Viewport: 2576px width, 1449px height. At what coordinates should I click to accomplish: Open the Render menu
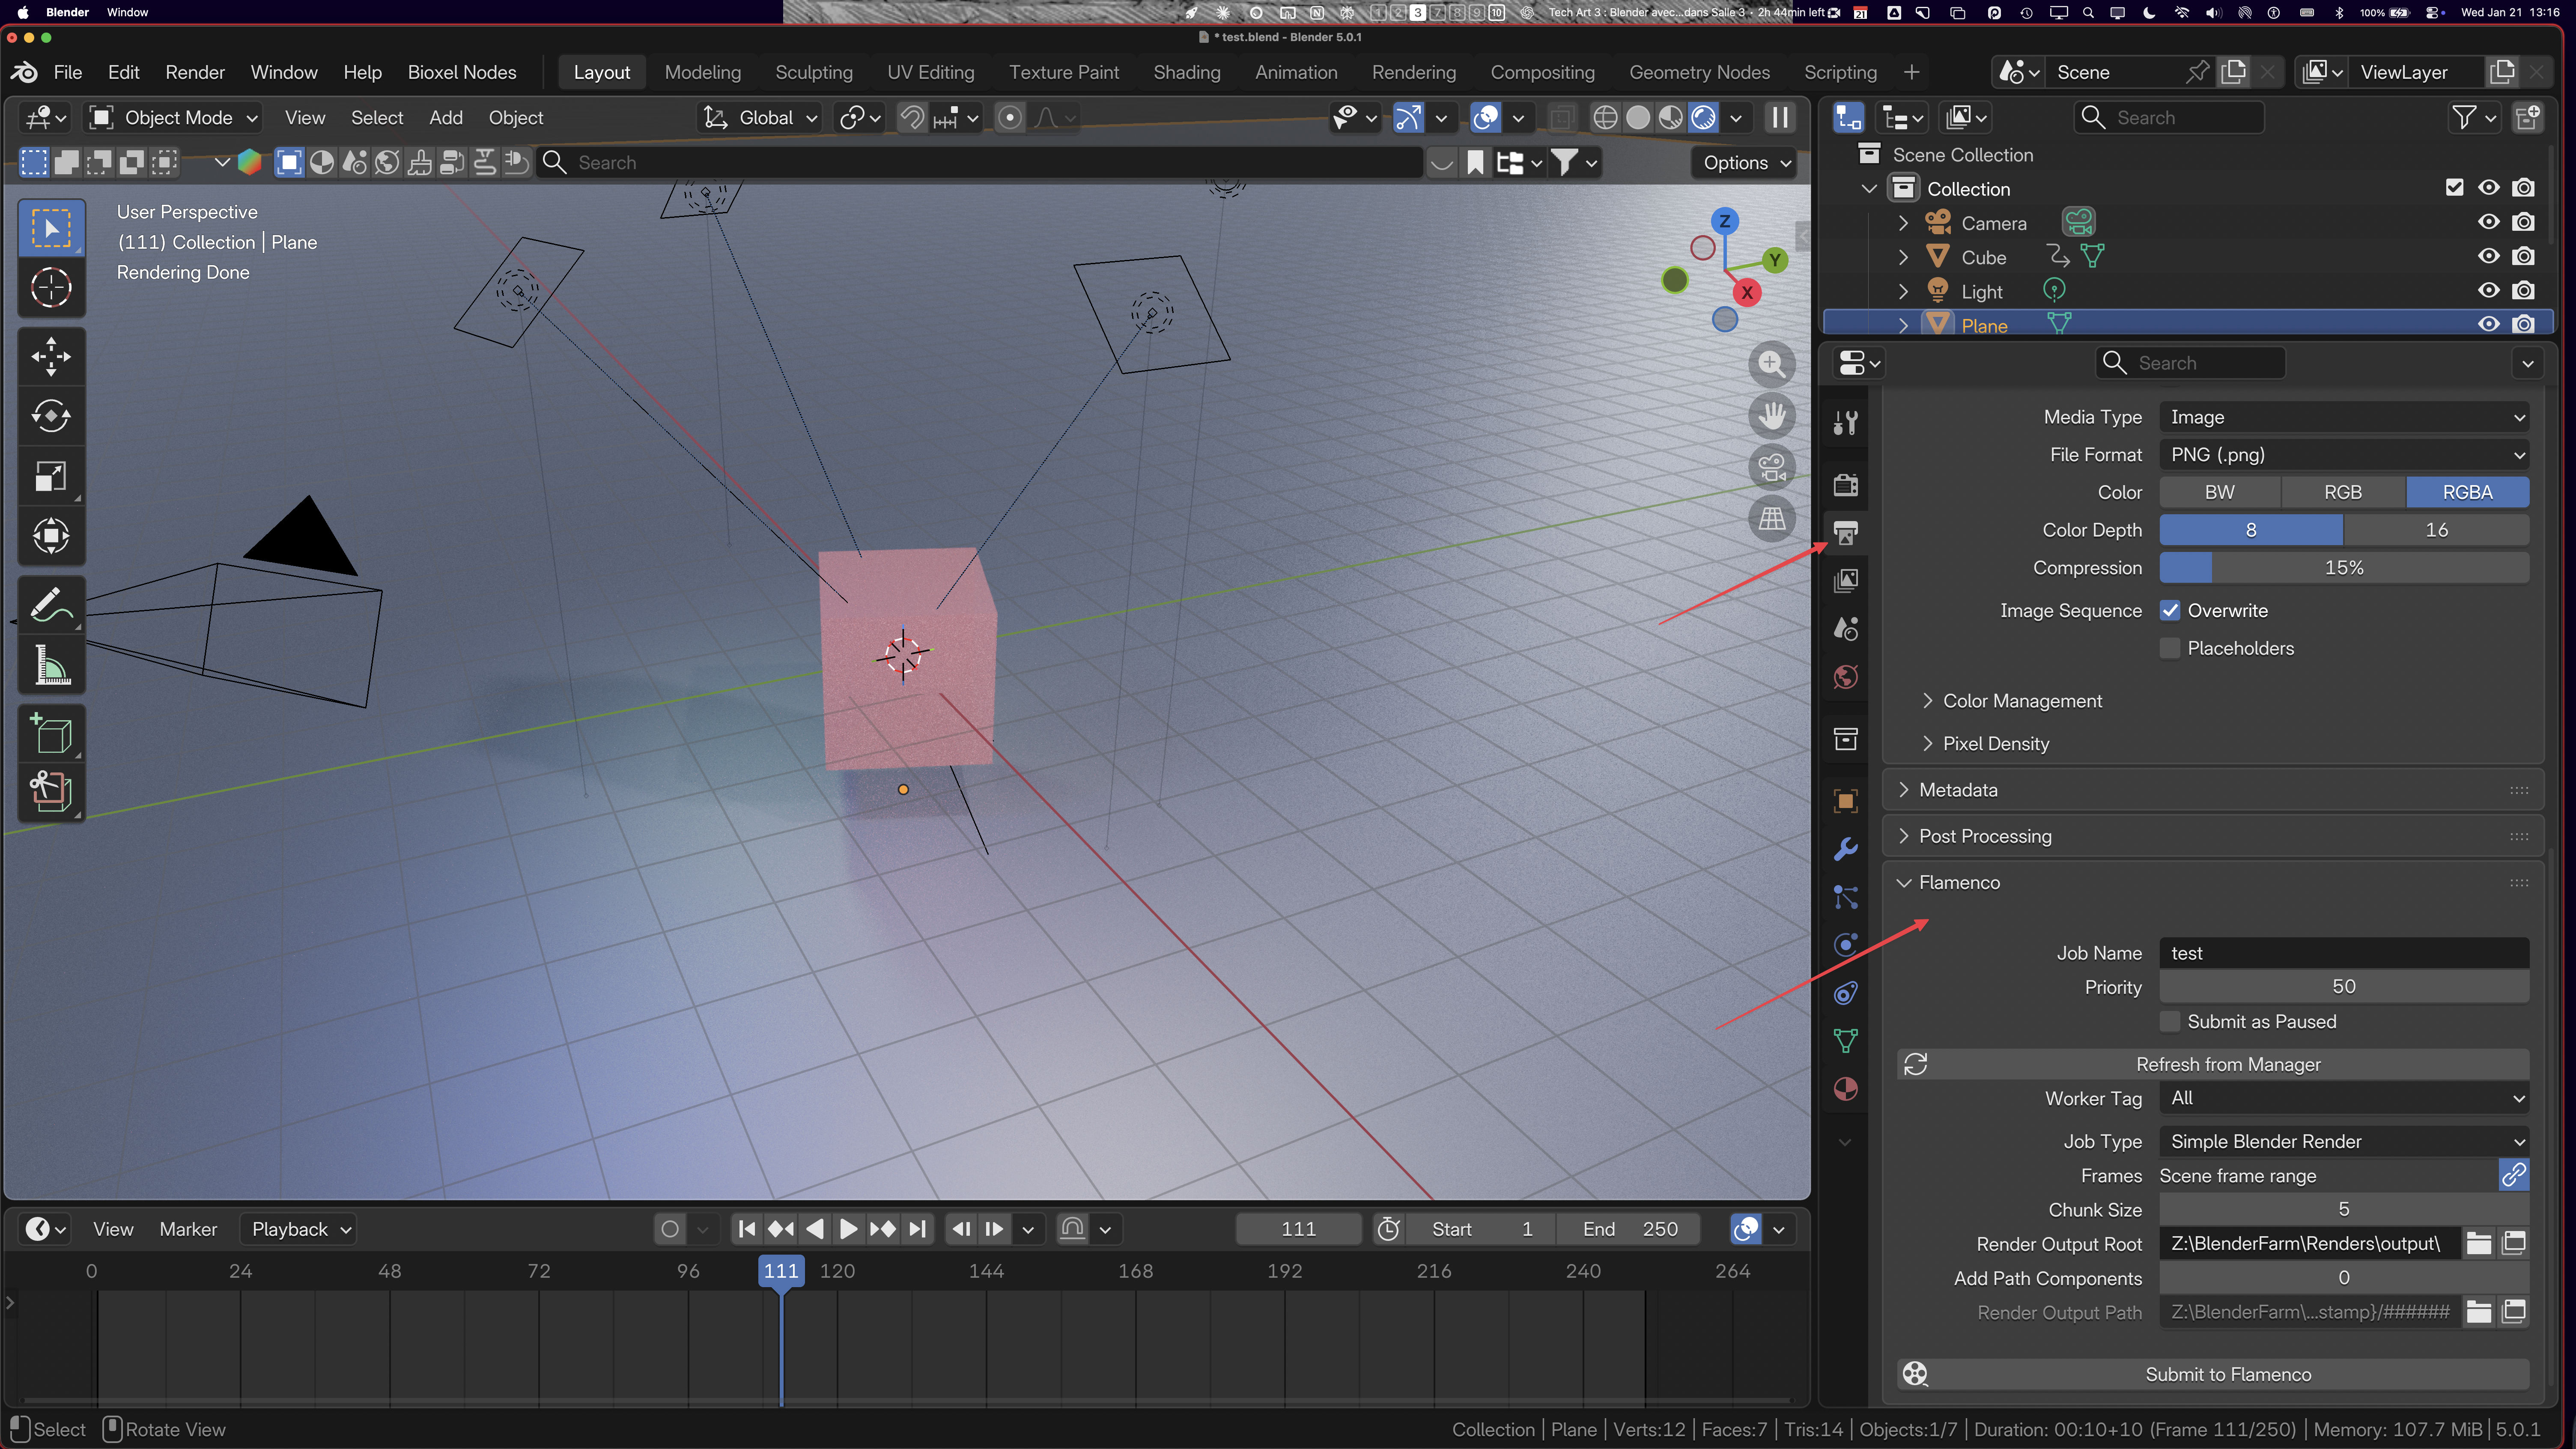(x=195, y=72)
